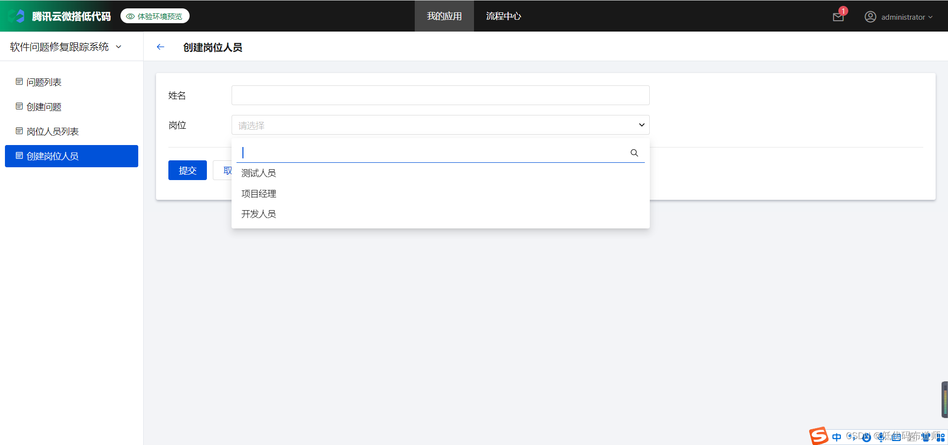Click the eye icon in 体验环境预览 badge
The image size is (948, 445).
[130, 16]
